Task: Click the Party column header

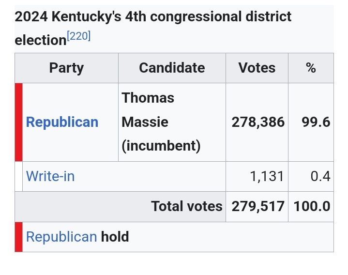Action: point(67,68)
